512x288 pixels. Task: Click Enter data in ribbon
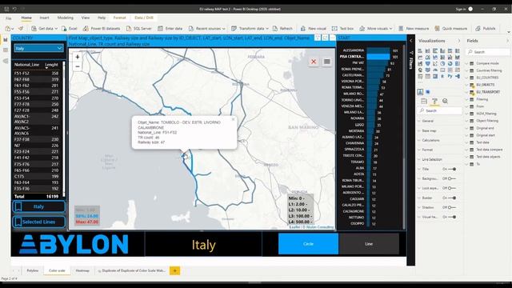coord(170,29)
